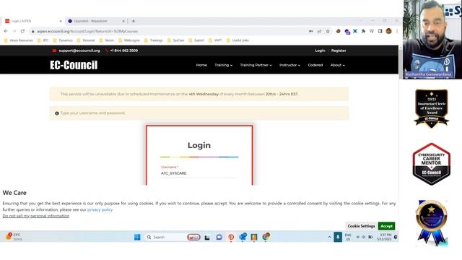The width and height of the screenshot is (462, 260).
Task: Open the Chrome side panel icon
Action: coord(380,31)
